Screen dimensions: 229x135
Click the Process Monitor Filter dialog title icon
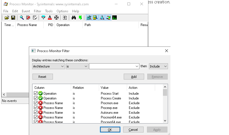pos(33,51)
